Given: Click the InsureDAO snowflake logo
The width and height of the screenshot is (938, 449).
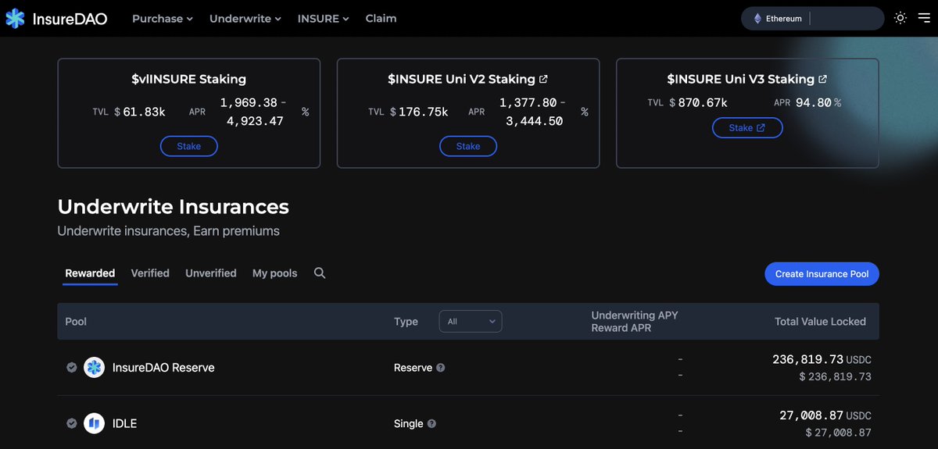Looking at the screenshot, I should pyautogui.click(x=15, y=19).
